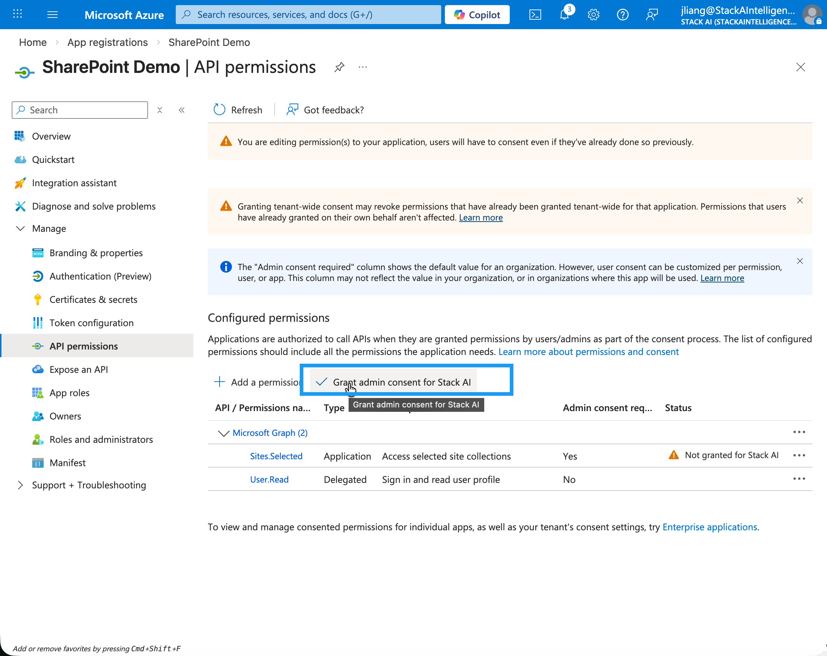Open the waffle apps menu icon
Screen dimensions: 827x656
(17, 15)
